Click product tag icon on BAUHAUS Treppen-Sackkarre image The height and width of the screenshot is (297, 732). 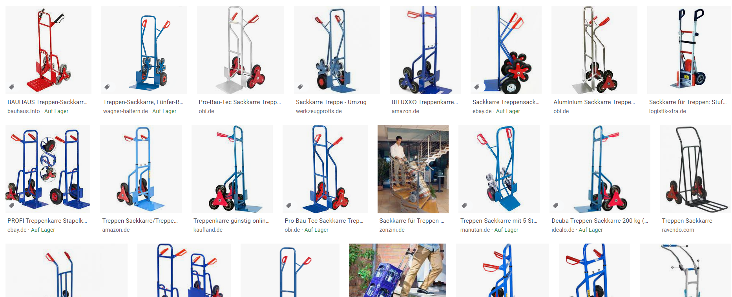coord(12,87)
